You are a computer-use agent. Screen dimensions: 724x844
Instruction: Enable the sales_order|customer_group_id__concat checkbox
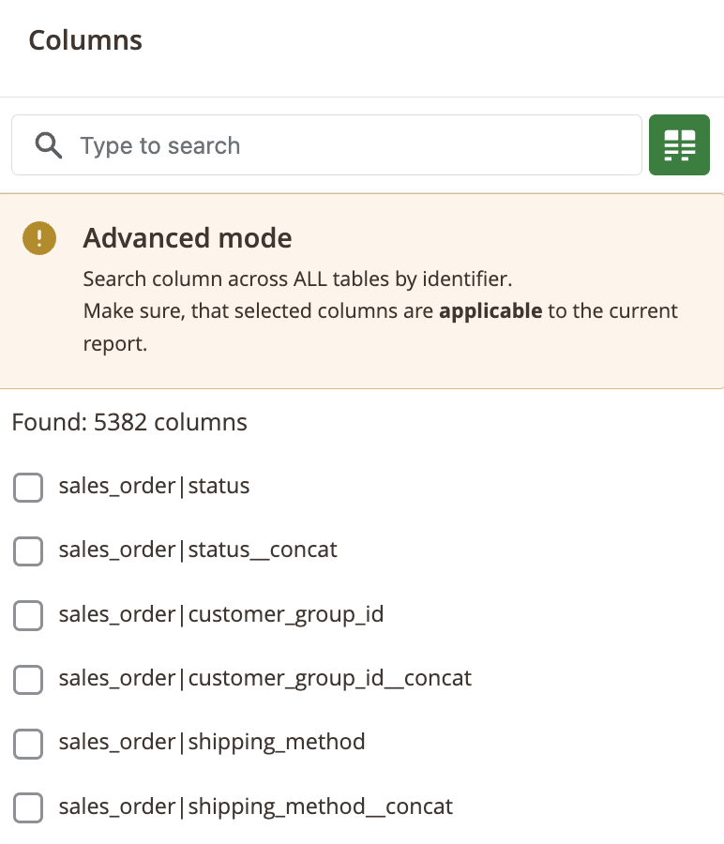[28, 680]
